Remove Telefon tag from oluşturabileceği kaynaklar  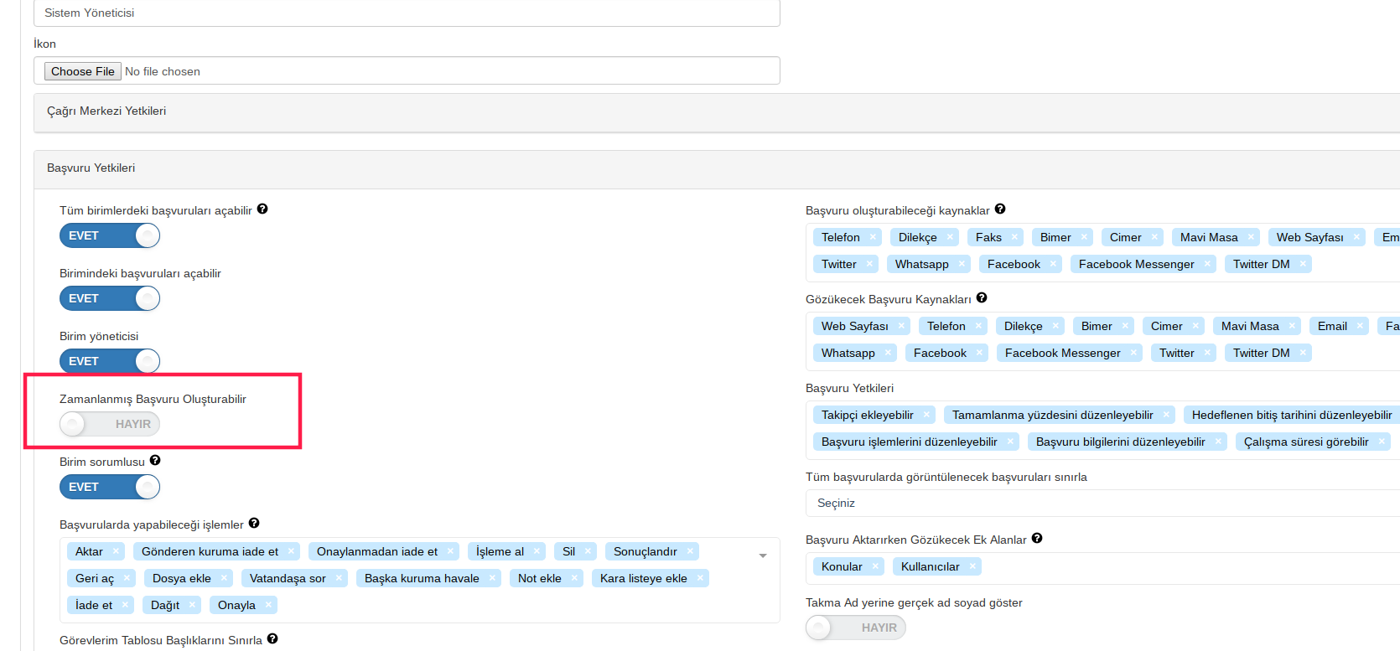(x=873, y=237)
